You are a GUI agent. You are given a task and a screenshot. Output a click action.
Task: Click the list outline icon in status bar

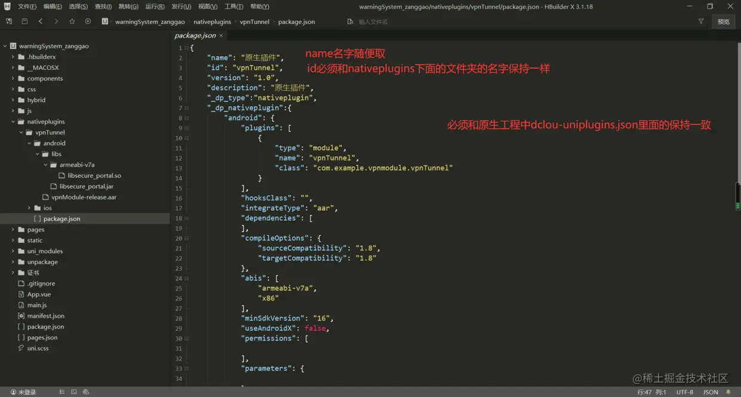[x=62, y=392]
